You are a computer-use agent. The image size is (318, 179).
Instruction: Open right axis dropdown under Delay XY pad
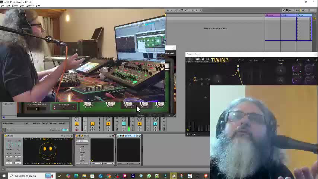click(134, 164)
